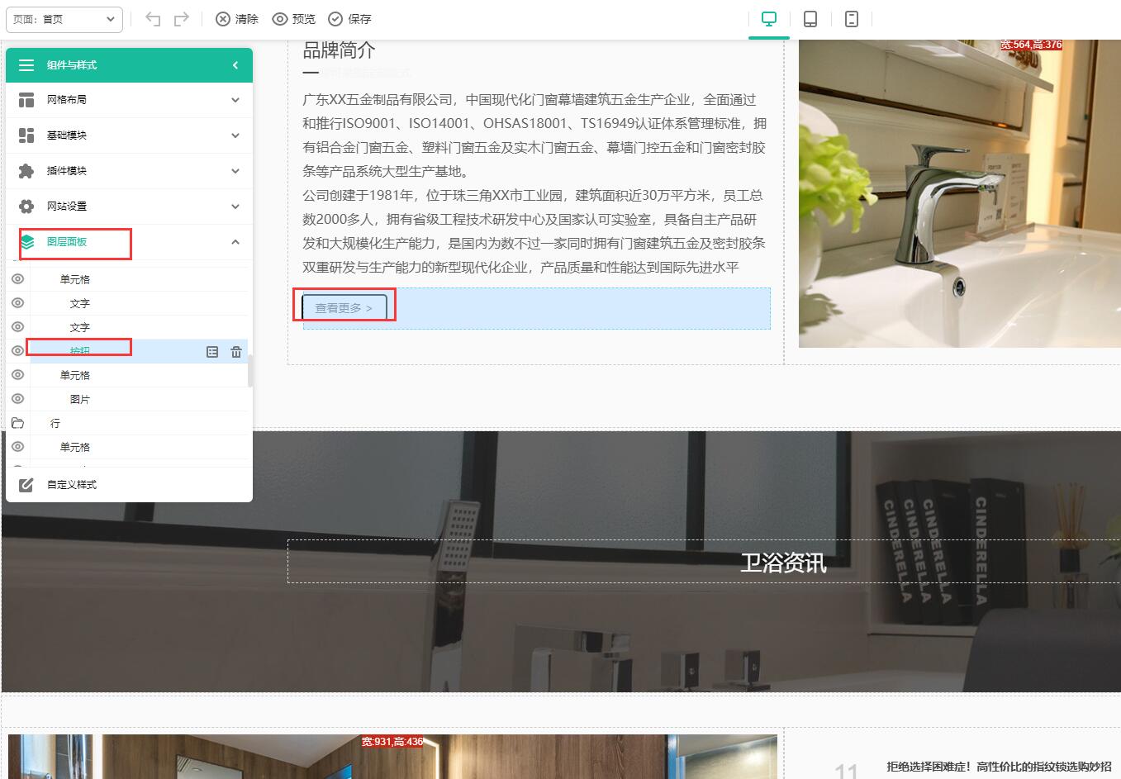Screen dimensions: 1121x779
Task: Expand the 网格布局 section
Action: (x=129, y=100)
